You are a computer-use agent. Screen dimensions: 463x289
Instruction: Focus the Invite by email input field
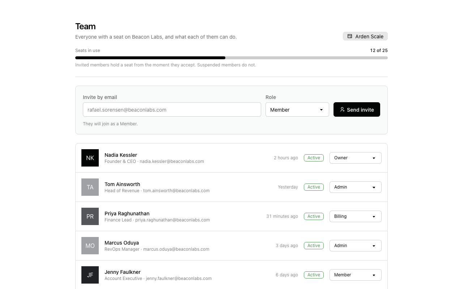pyautogui.click(x=172, y=109)
